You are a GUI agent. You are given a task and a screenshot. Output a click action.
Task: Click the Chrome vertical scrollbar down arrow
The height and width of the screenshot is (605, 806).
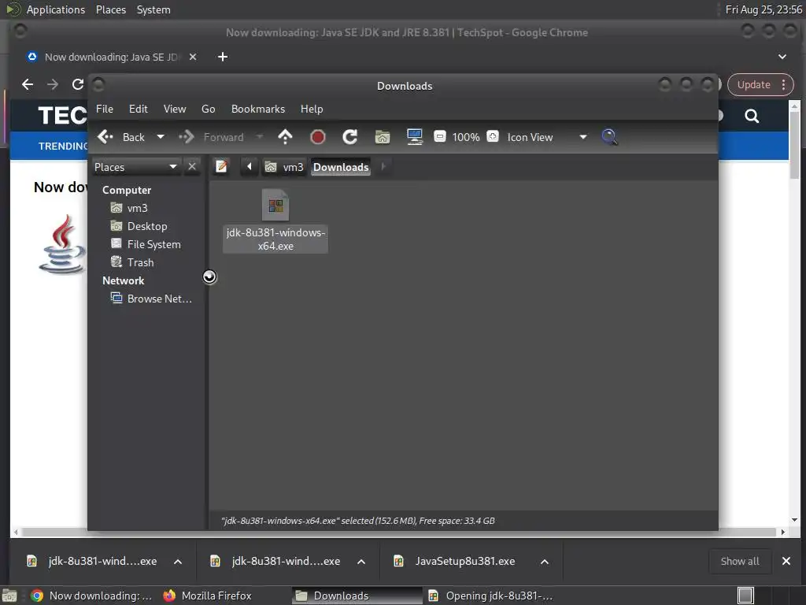pyautogui.click(x=795, y=520)
